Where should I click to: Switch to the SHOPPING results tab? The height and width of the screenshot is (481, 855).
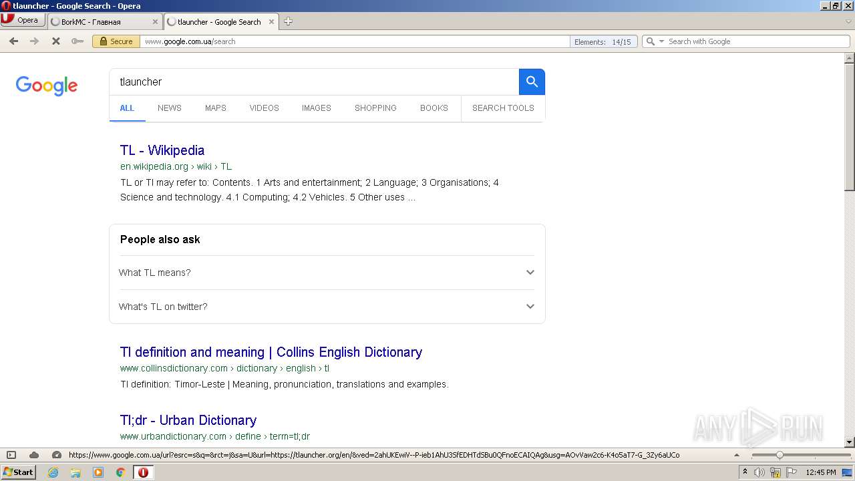[x=375, y=108]
